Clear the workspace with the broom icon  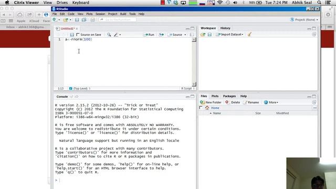[x=249, y=34]
